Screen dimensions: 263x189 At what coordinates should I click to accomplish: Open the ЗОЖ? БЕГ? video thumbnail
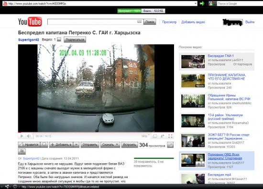[x=193, y=140]
